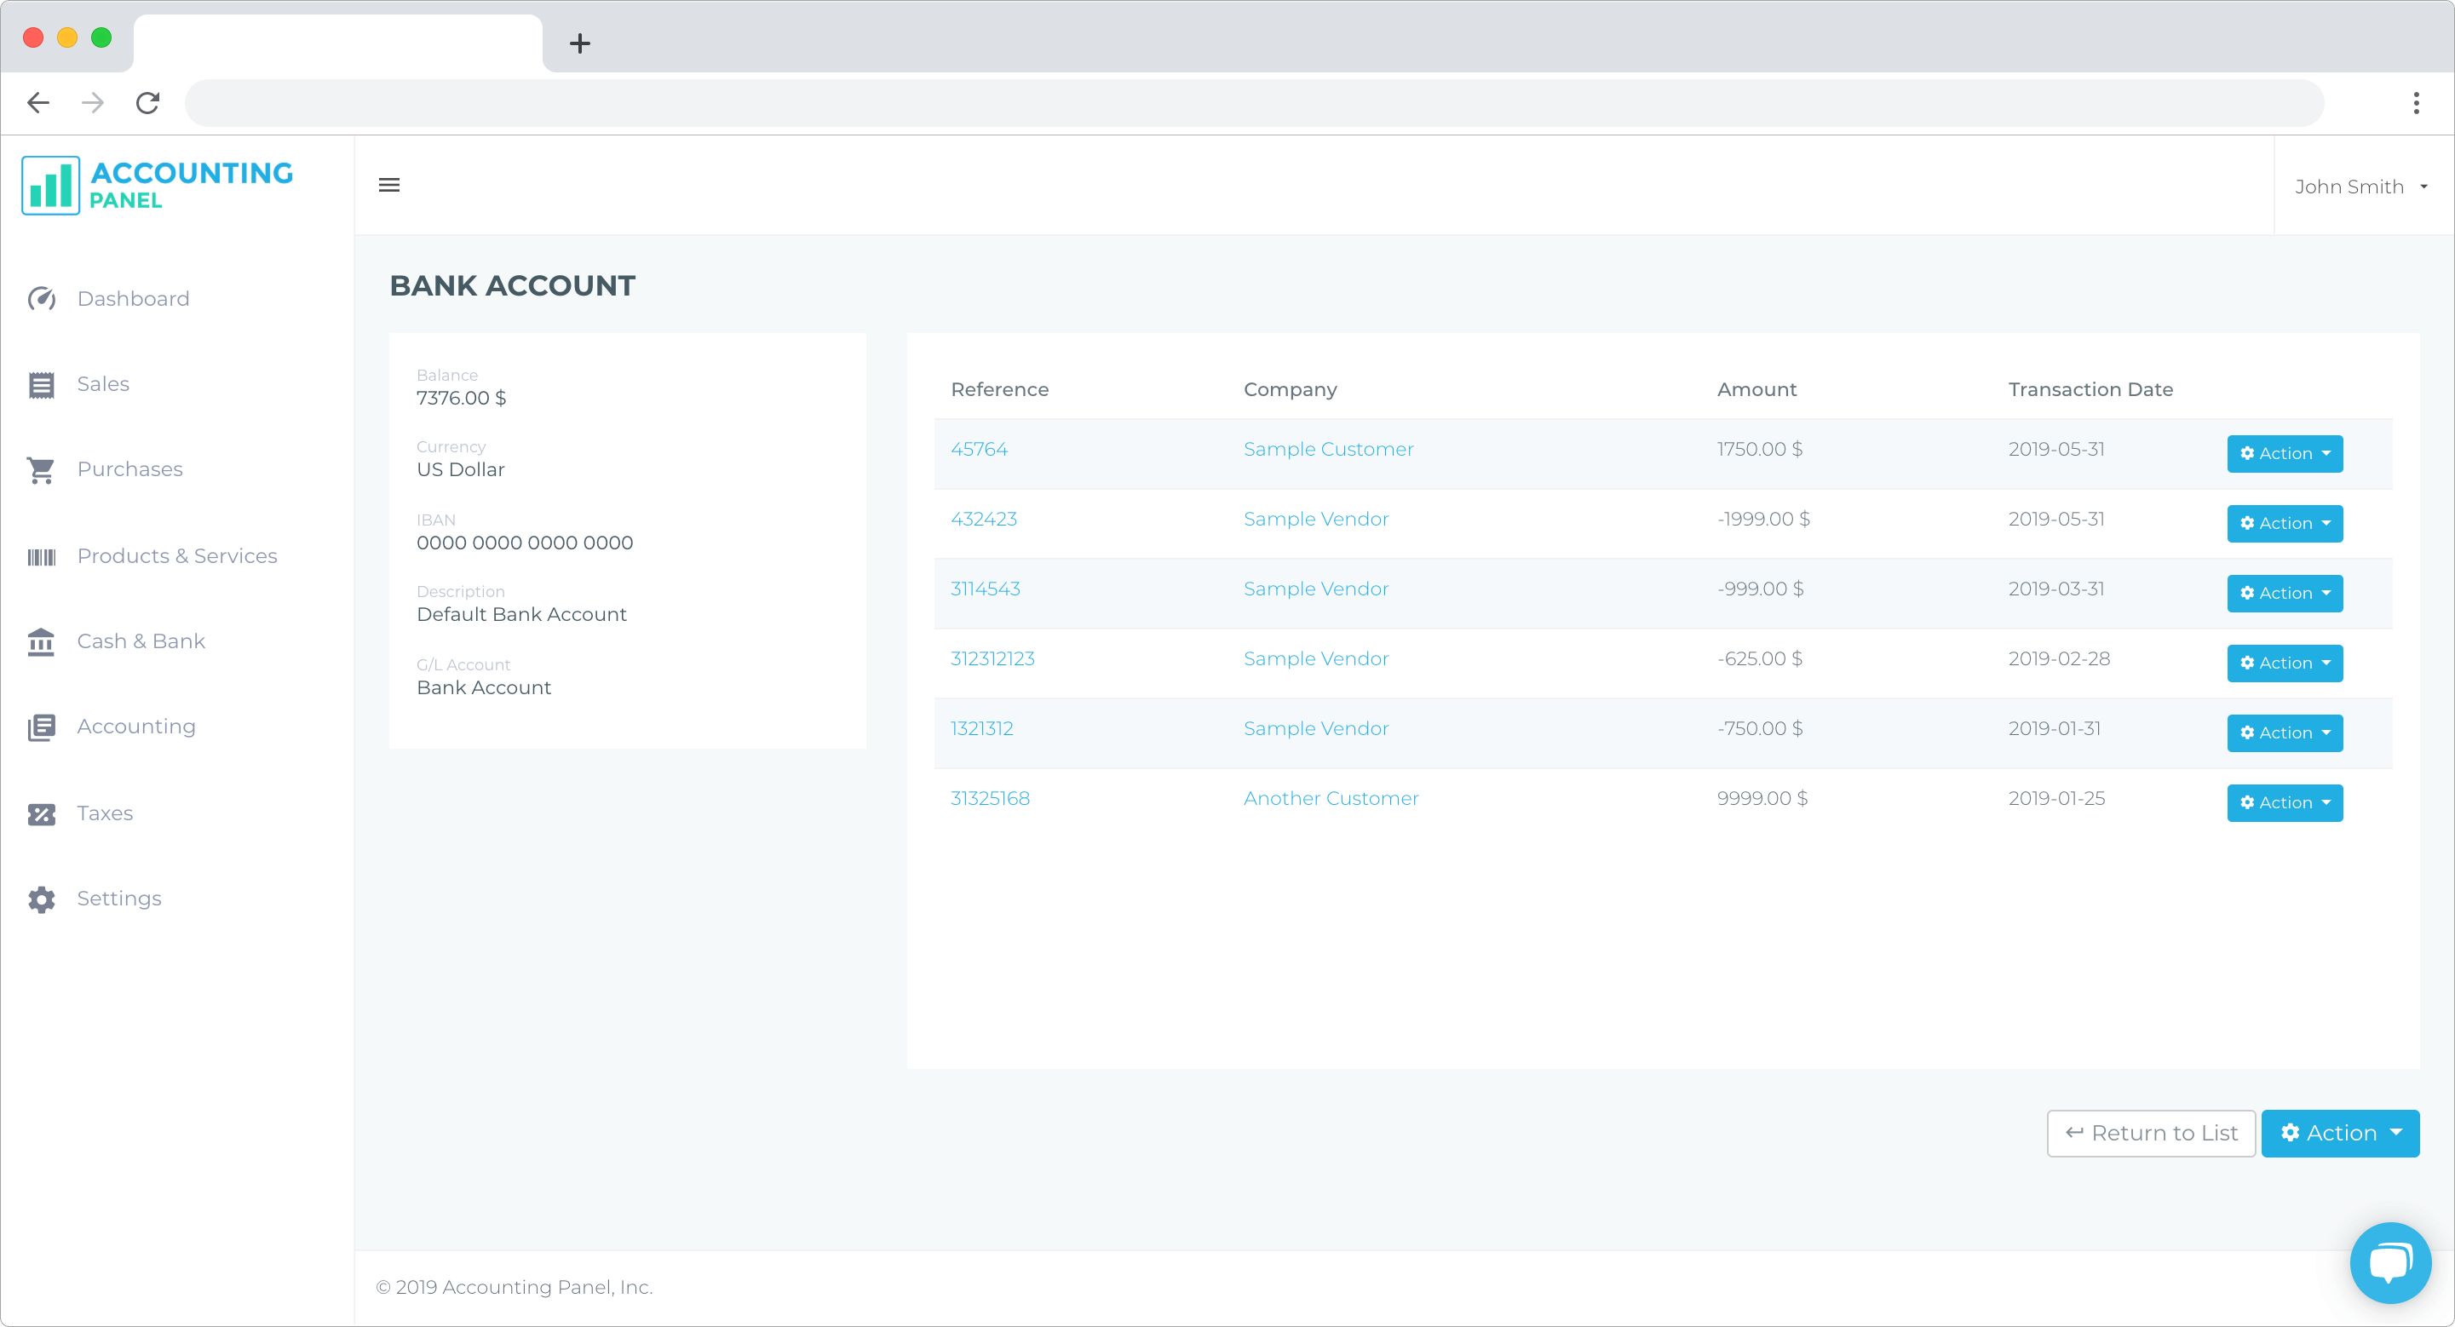The height and width of the screenshot is (1327, 2455).
Task: Open transaction reference 432423 link
Action: pos(984,520)
